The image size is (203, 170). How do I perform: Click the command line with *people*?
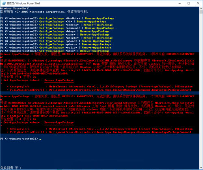pyautogui.click(x=56, y=38)
